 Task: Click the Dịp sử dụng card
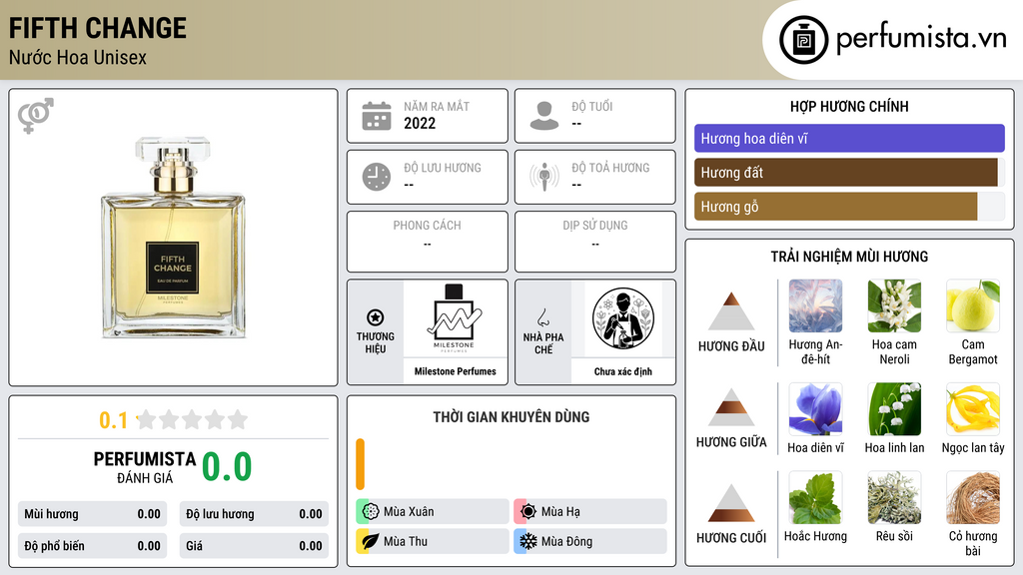(595, 242)
